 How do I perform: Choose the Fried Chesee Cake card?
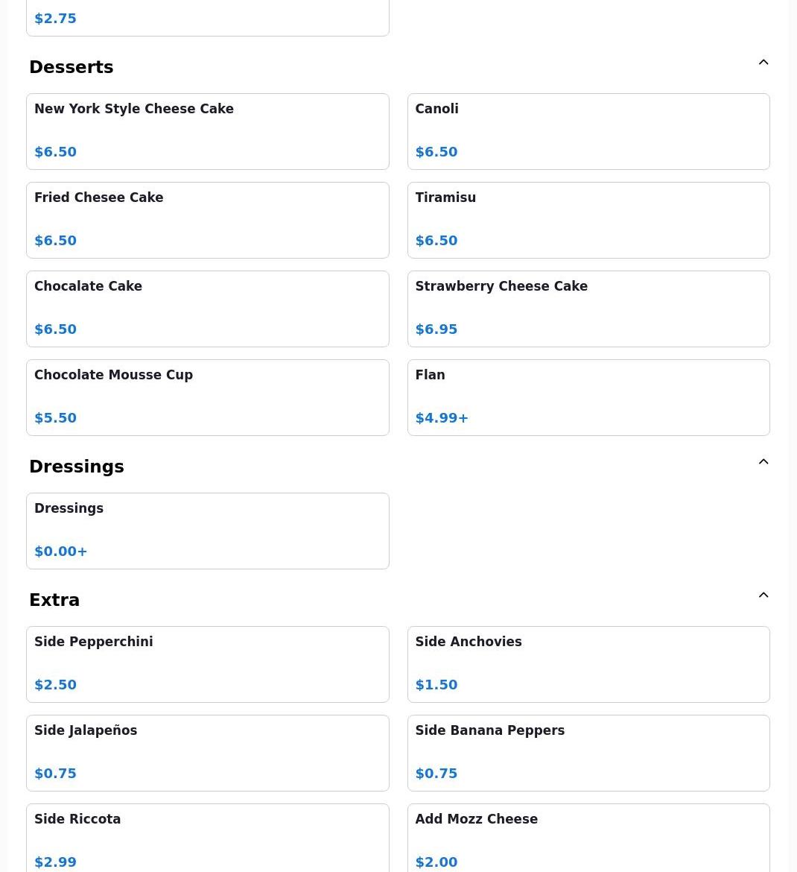207,220
